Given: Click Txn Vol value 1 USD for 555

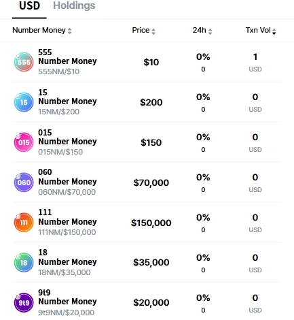Looking at the screenshot, I should coord(255,62).
